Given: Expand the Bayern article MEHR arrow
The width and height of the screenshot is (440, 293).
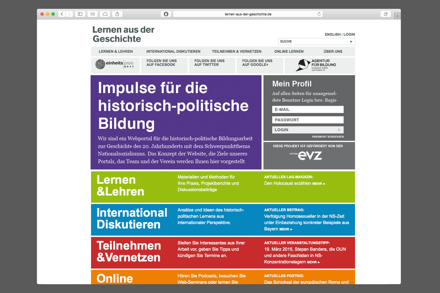Looking at the screenshot, I should coord(286,229).
